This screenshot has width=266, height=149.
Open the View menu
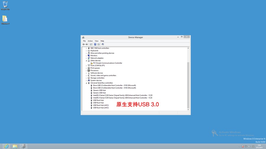(96, 41)
